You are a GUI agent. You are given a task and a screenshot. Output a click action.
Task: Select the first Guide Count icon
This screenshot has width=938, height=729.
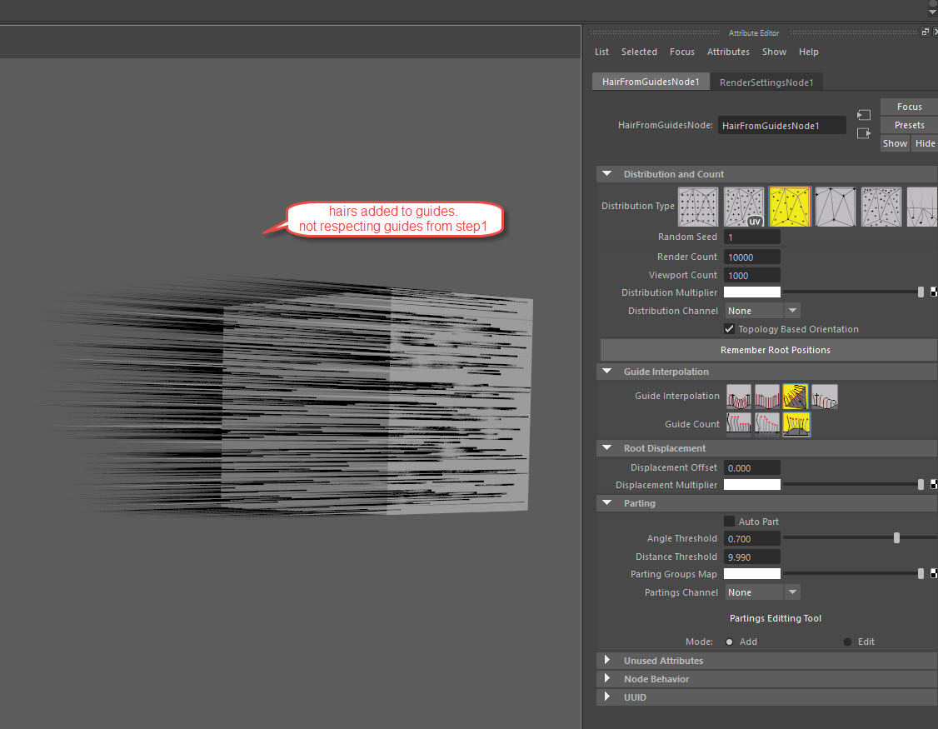tap(739, 424)
